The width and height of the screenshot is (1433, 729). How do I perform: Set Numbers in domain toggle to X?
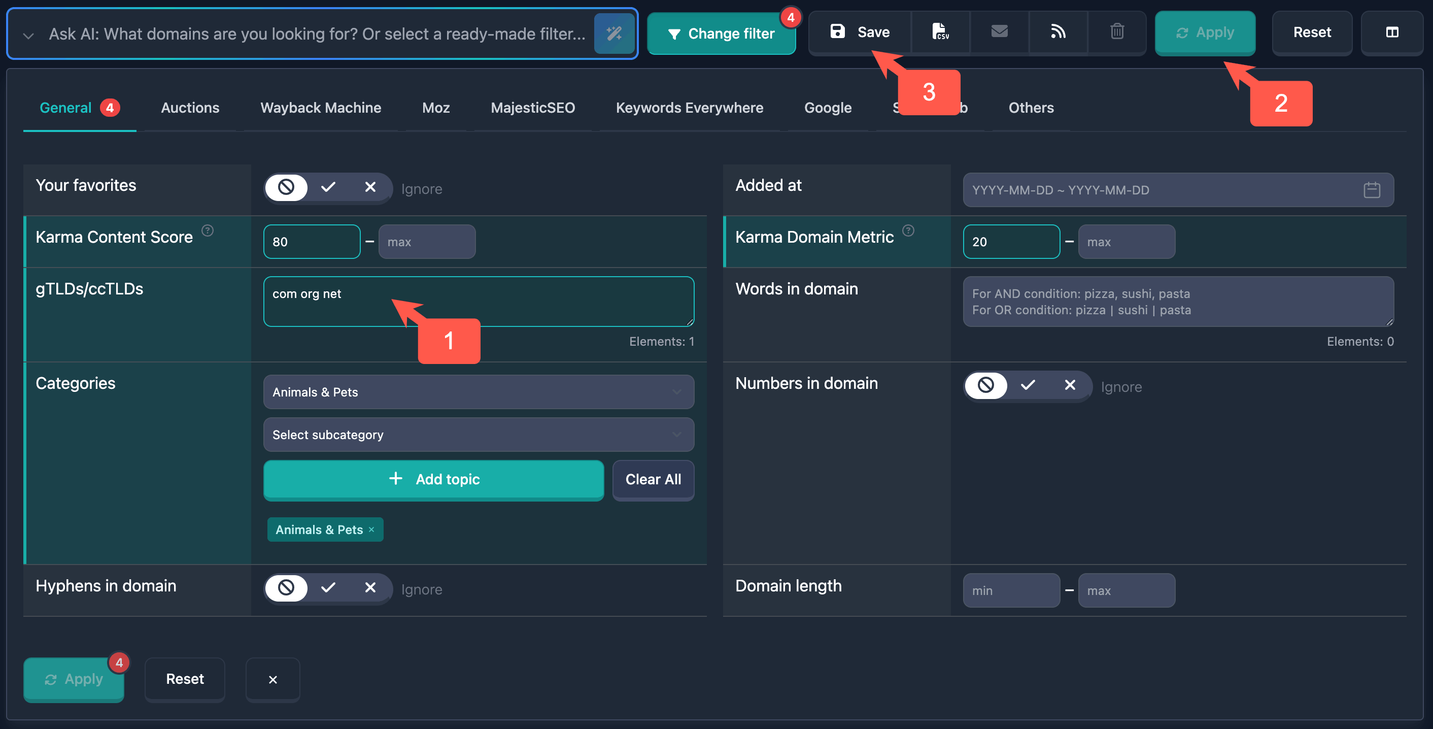(x=1070, y=385)
